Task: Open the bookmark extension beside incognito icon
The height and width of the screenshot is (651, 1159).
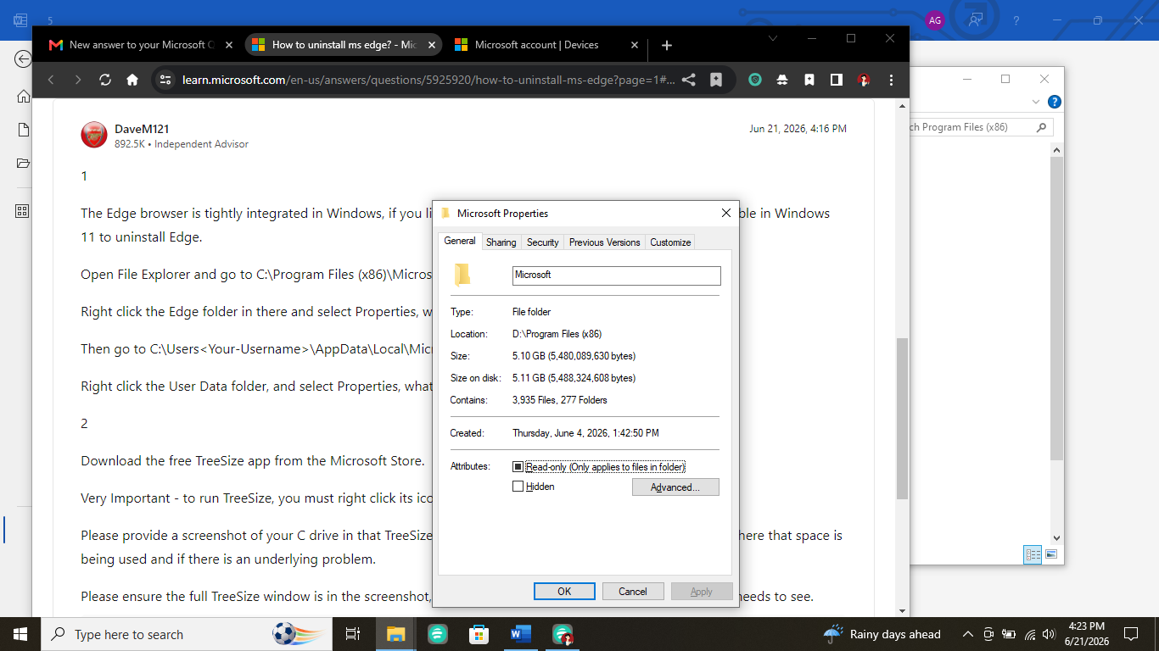Action: click(x=809, y=80)
